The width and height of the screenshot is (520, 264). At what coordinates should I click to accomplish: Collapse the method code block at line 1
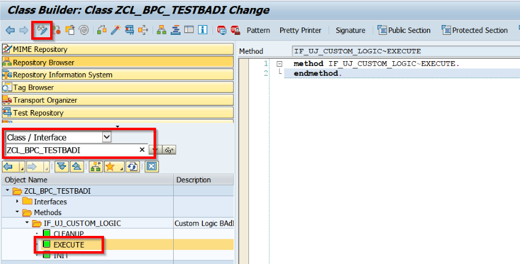point(280,64)
